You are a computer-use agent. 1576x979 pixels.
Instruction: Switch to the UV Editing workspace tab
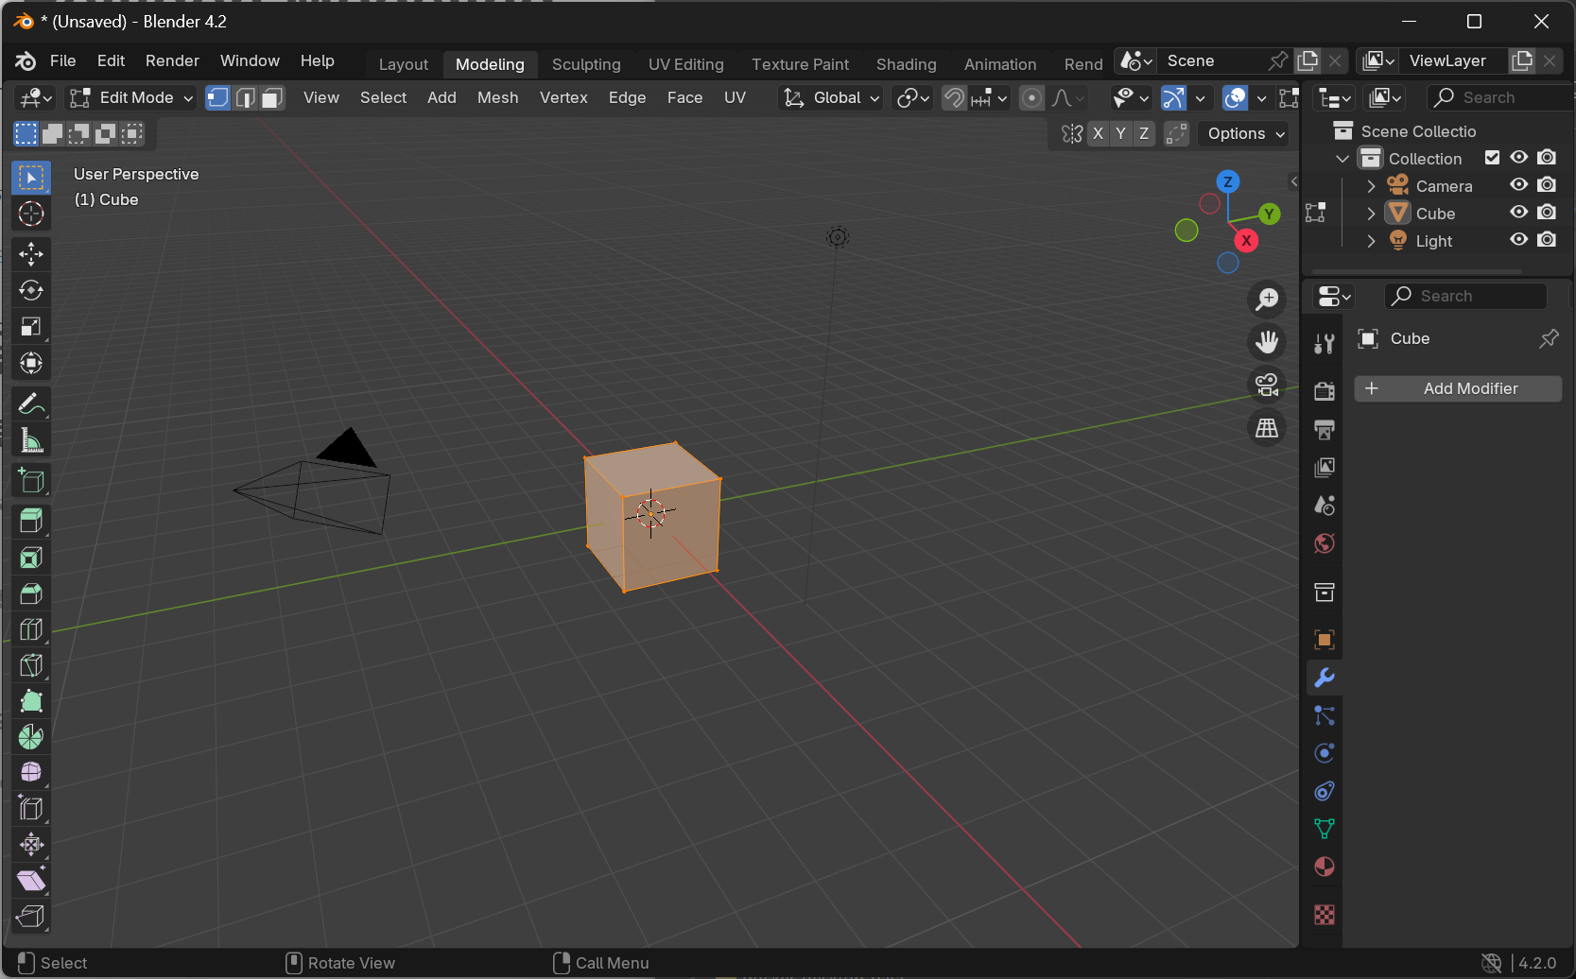[686, 64]
